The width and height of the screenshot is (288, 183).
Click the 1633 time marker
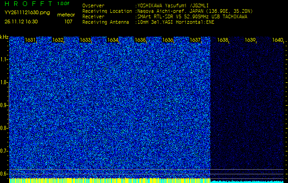(x=85, y=40)
